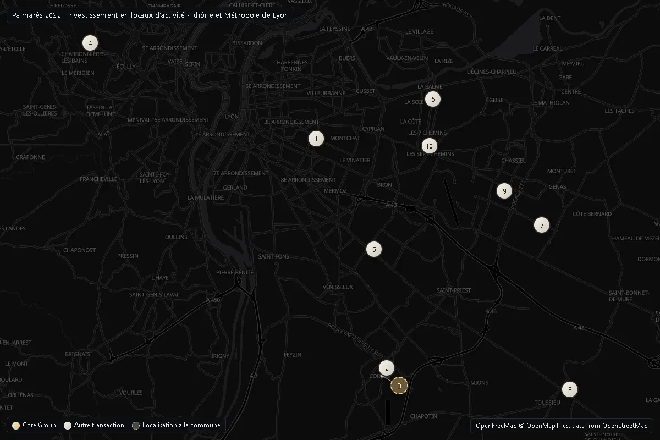Click the Montchat district label

(345, 139)
